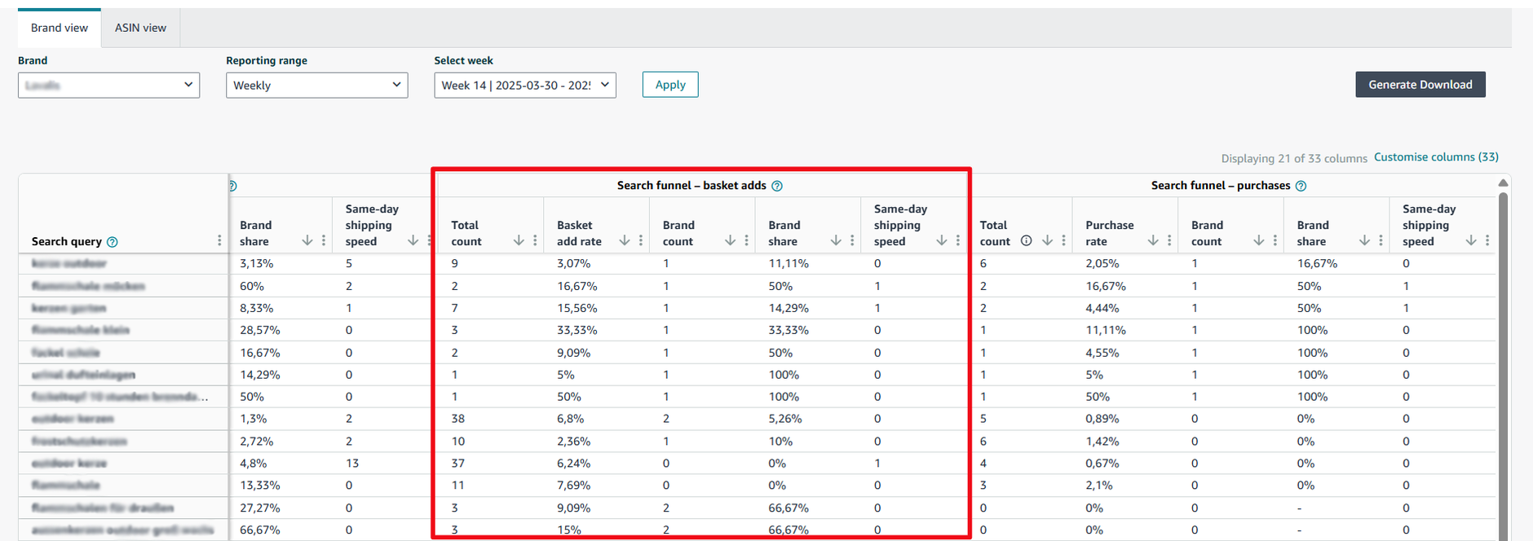The image size is (1533, 541).
Task: Open help icon beside Search query header
Action: coord(113,242)
